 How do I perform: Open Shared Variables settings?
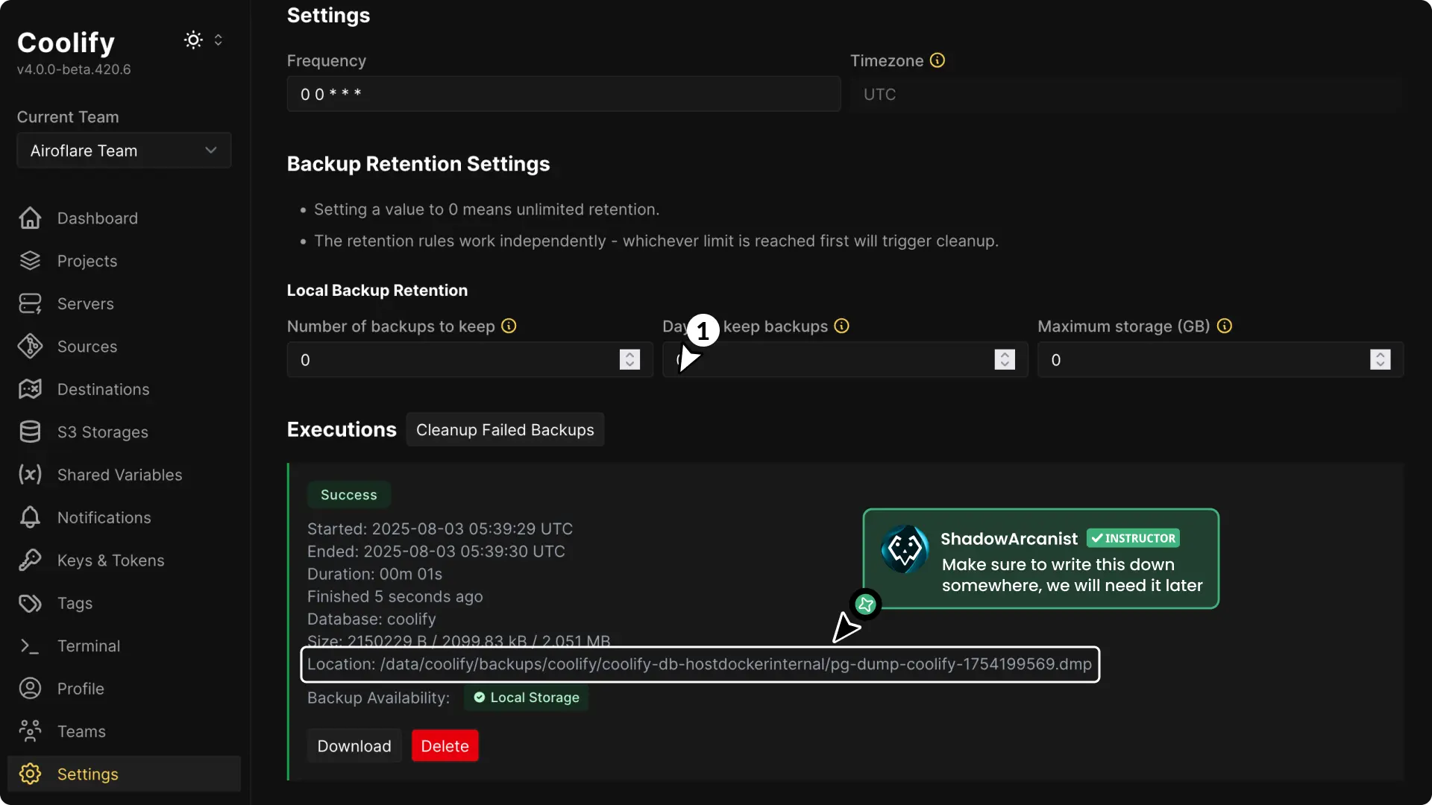[121, 475]
